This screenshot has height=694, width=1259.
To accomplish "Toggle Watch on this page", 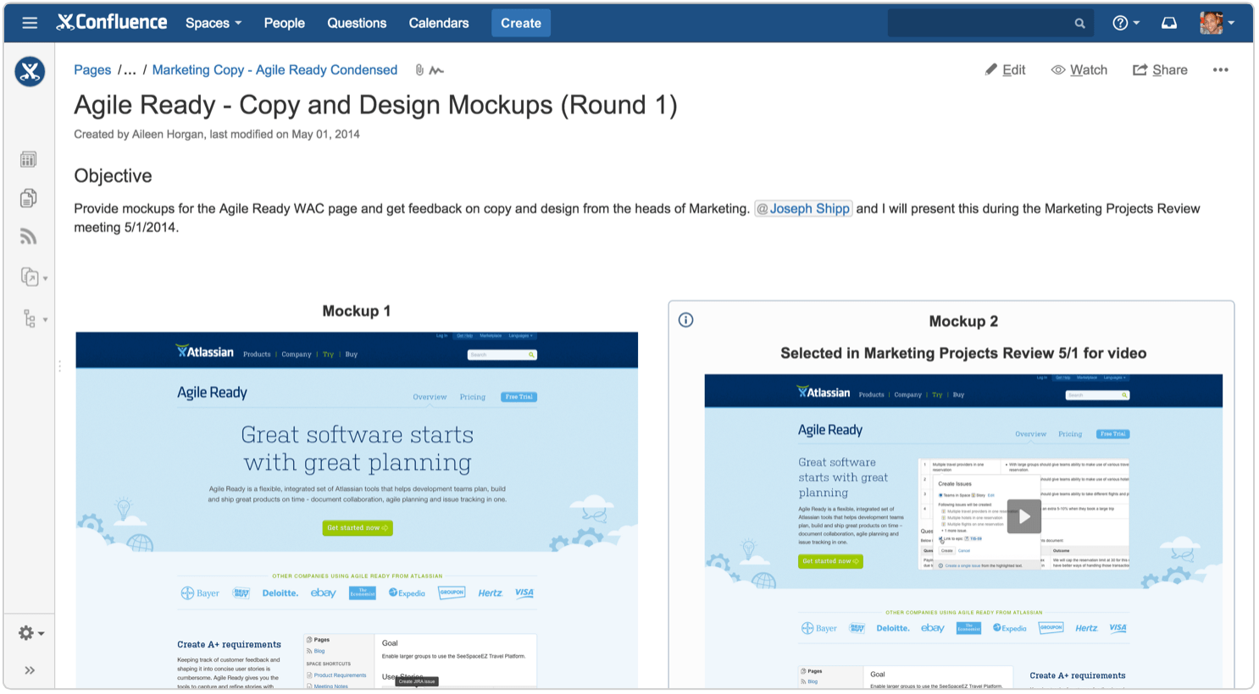I will click(1079, 69).
